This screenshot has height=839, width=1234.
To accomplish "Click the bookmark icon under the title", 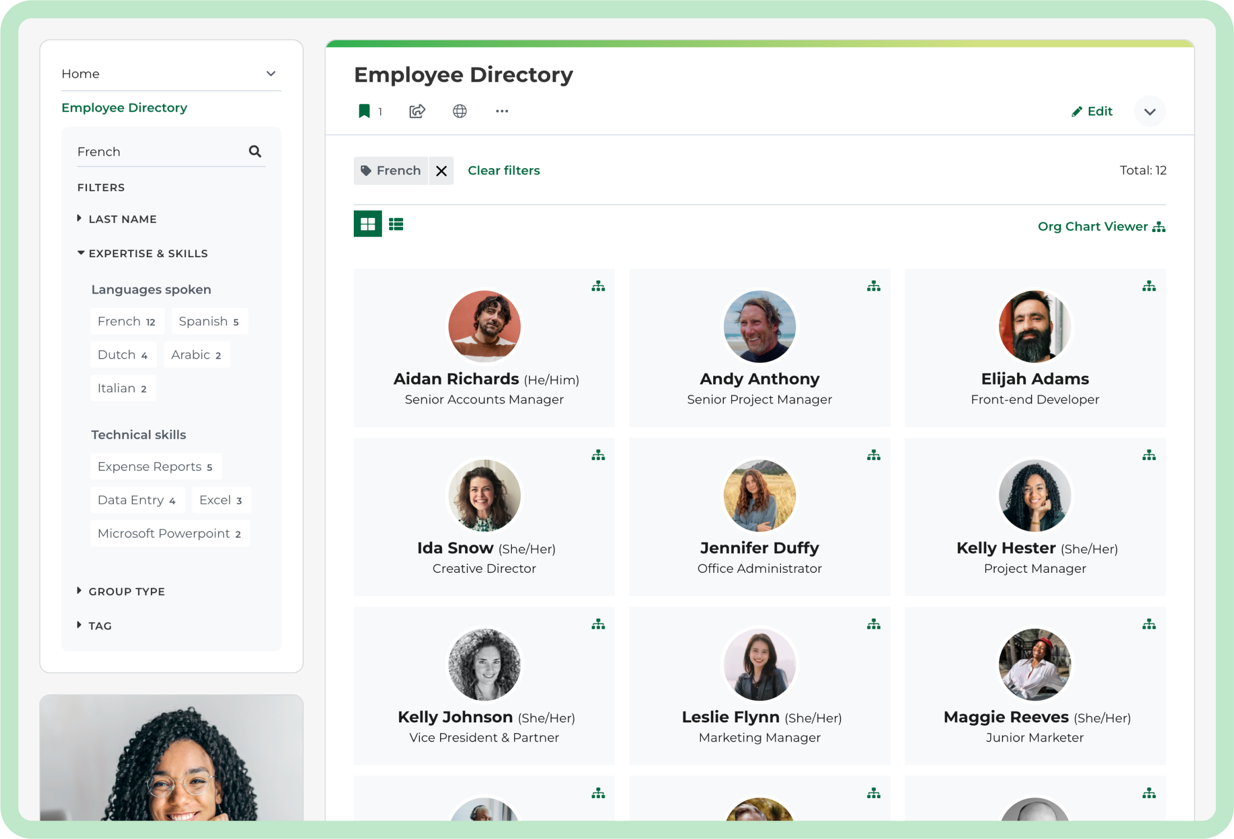I will [x=364, y=111].
